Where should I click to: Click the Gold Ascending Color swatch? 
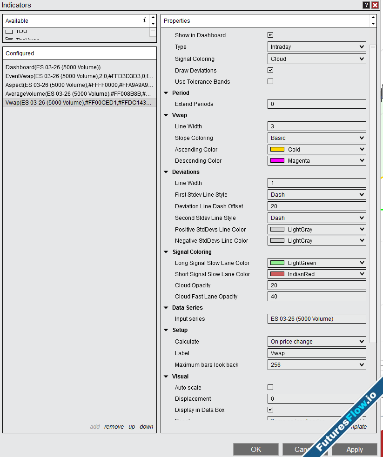pyautogui.click(x=277, y=150)
